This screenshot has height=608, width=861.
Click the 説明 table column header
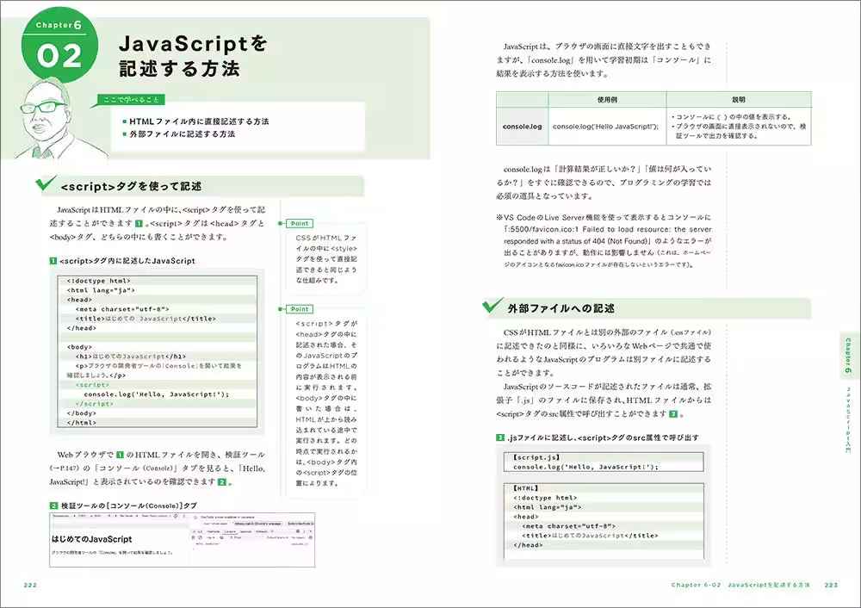[x=738, y=100]
